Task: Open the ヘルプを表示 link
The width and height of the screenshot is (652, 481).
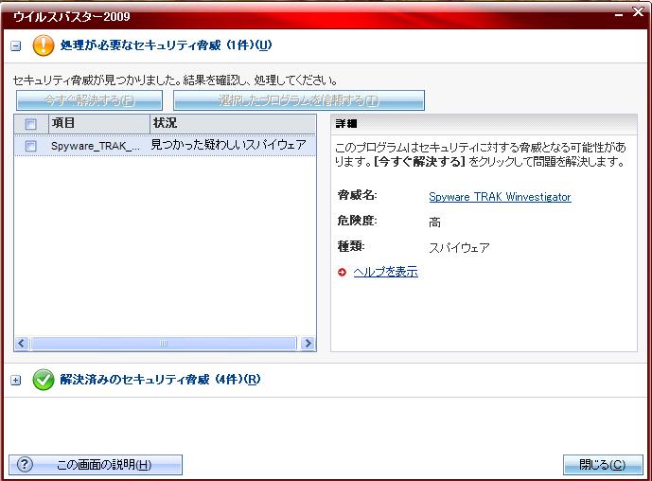Action: coord(385,272)
